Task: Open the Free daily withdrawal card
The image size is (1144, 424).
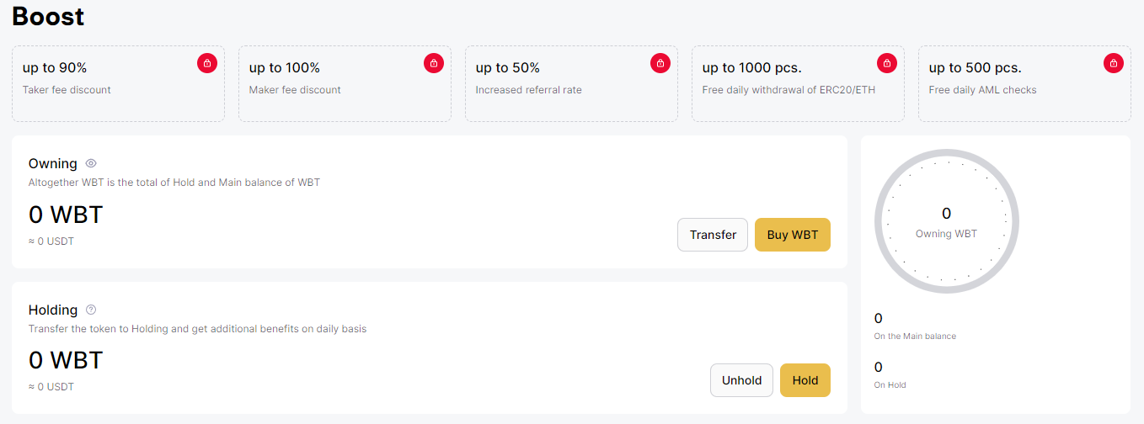Action: click(798, 83)
